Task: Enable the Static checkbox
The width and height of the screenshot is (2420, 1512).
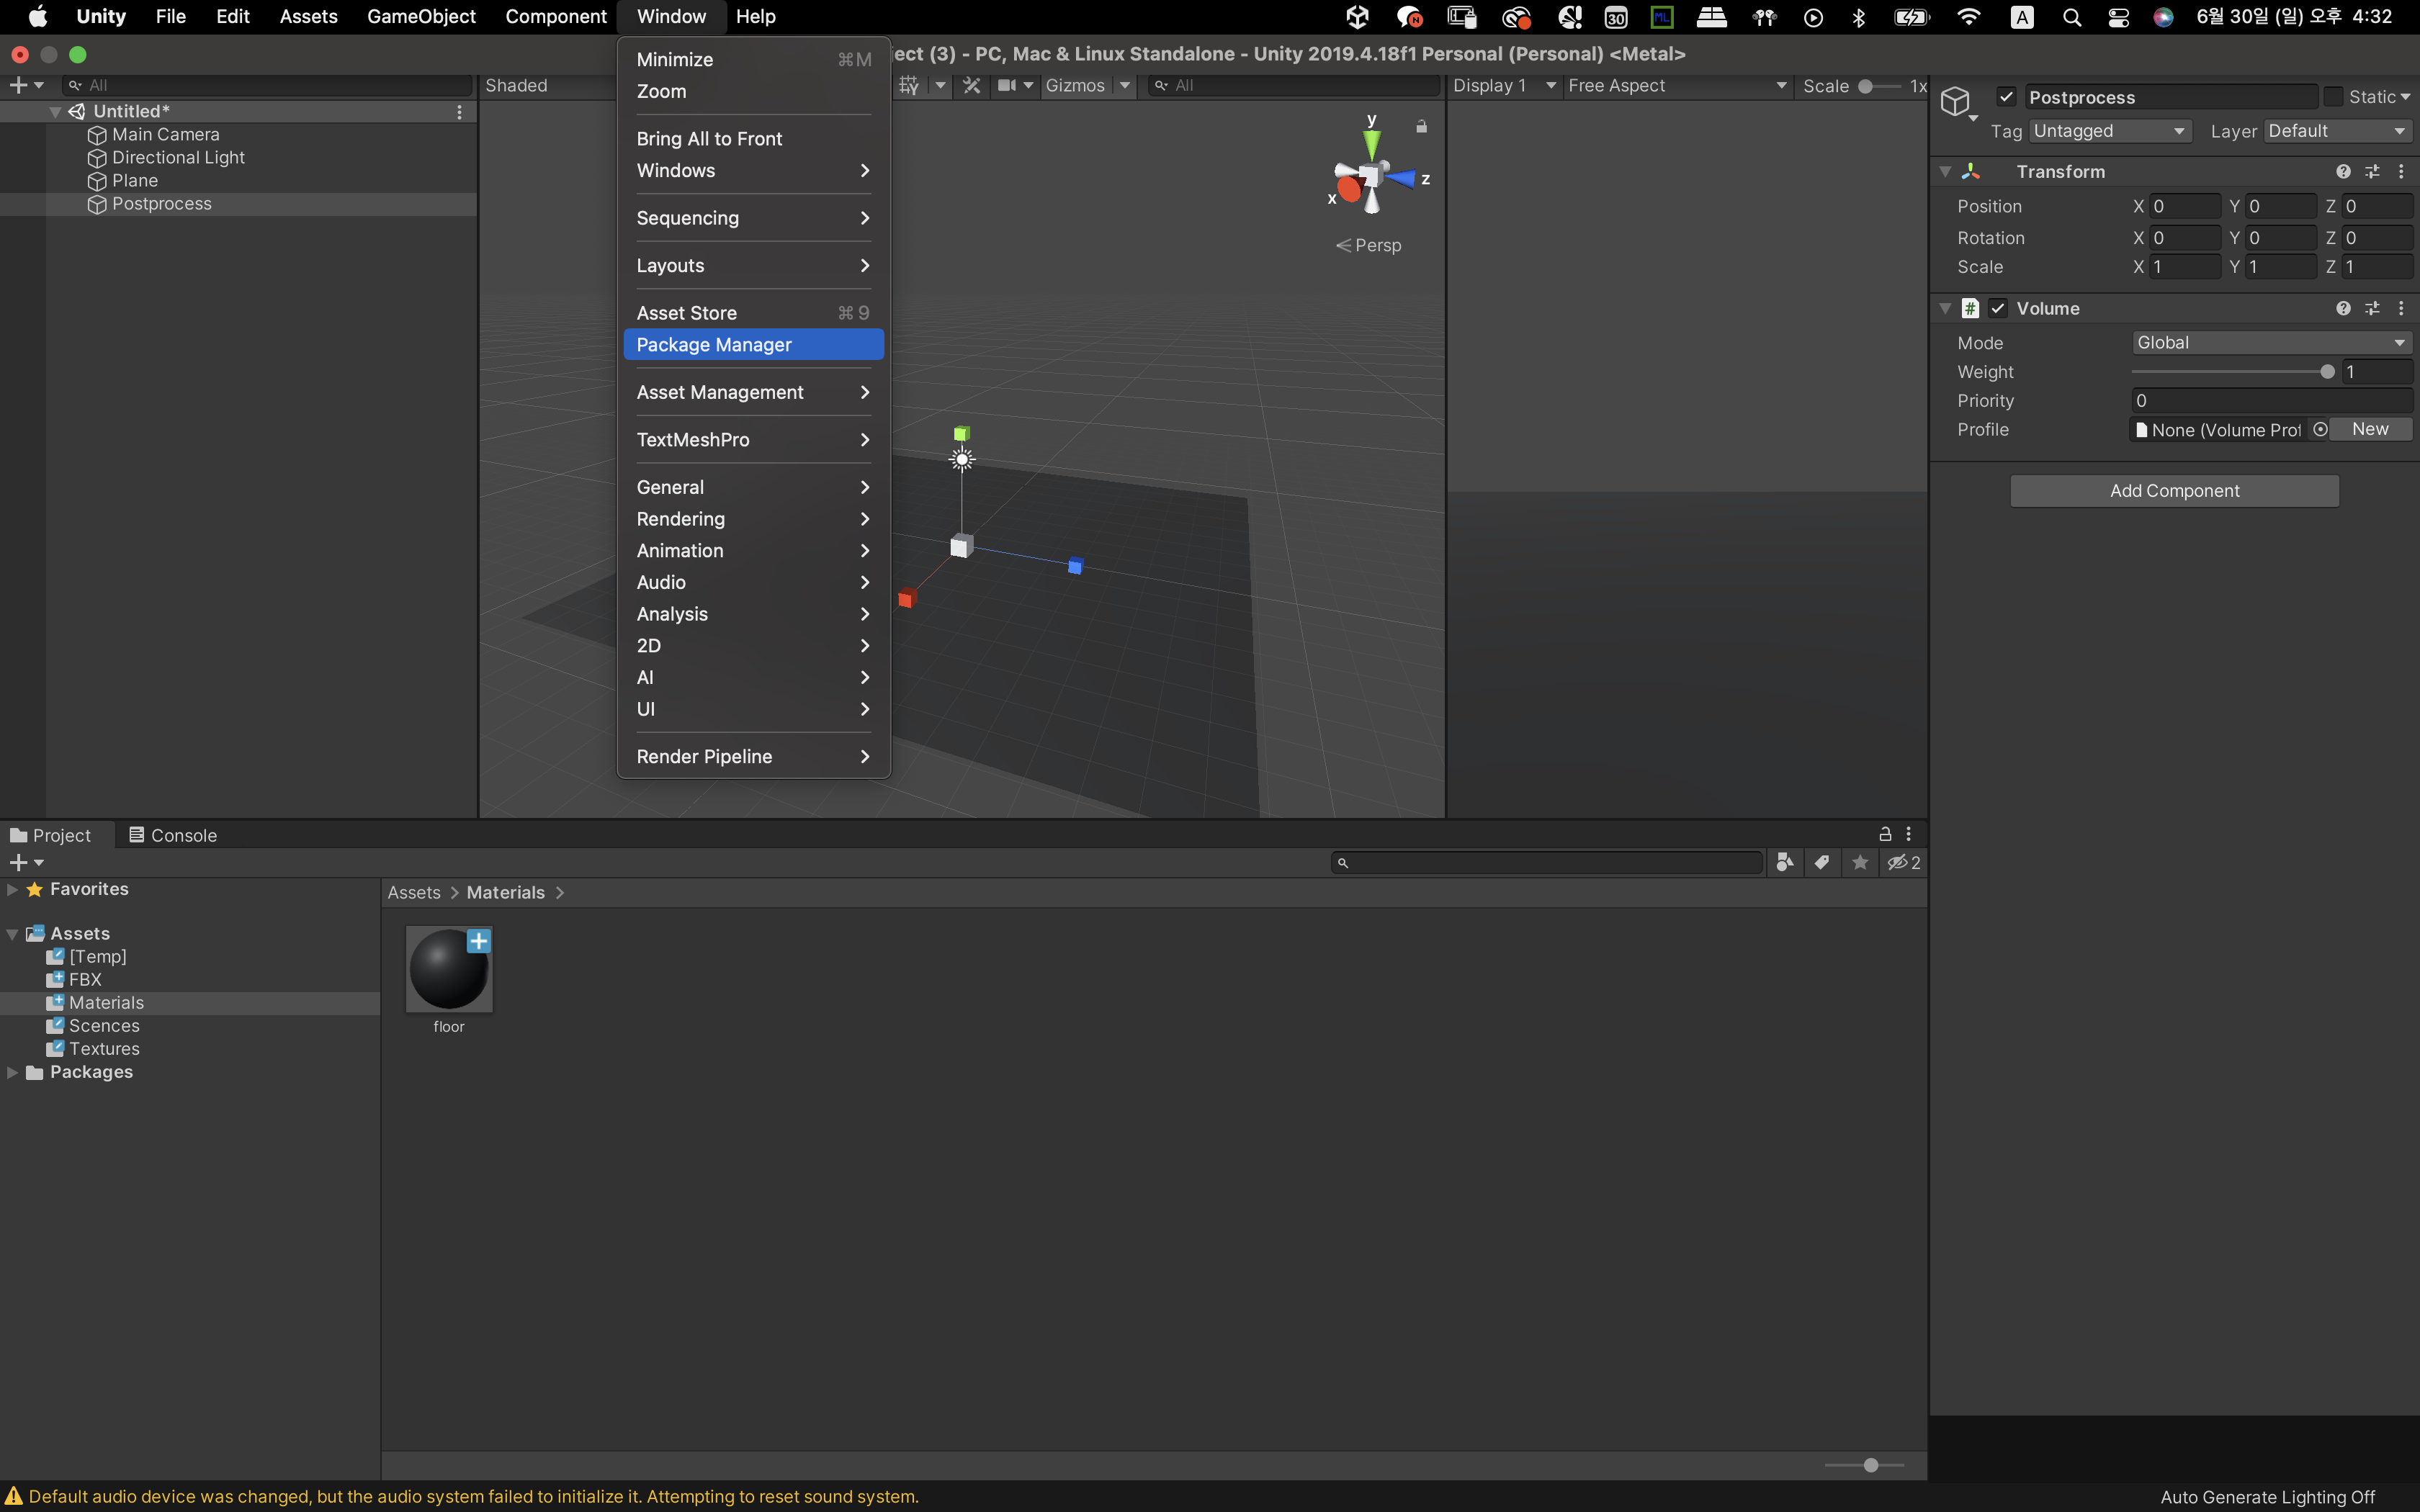Action: [x=2333, y=97]
